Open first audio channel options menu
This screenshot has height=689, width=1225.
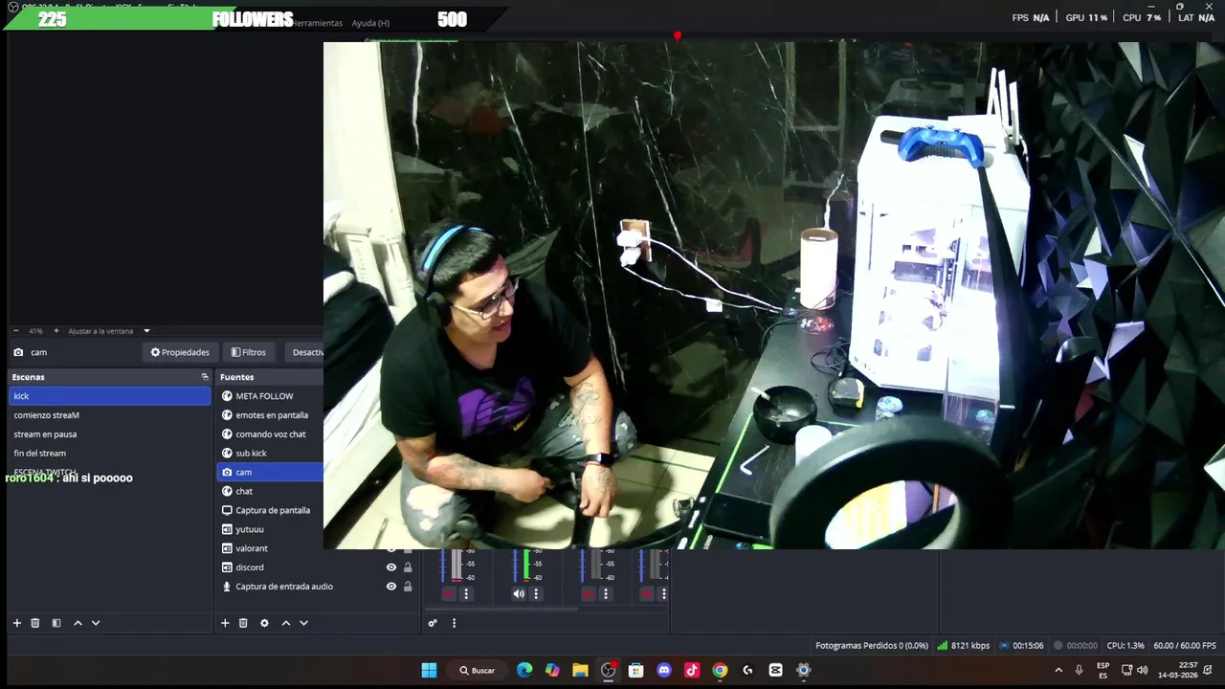click(466, 594)
